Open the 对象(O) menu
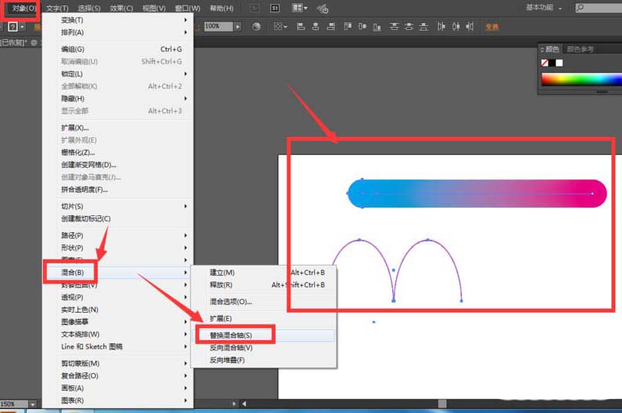 click(23, 8)
